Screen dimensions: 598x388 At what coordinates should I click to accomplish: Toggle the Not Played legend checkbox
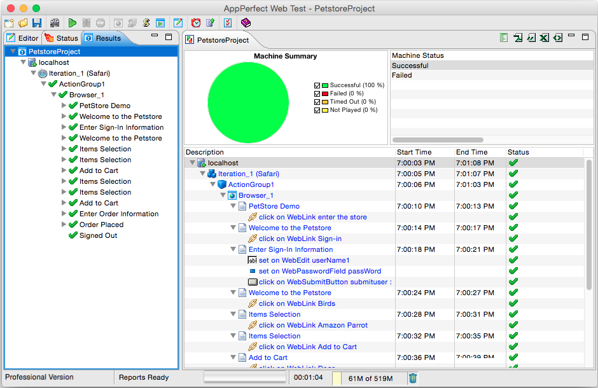(317, 111)
